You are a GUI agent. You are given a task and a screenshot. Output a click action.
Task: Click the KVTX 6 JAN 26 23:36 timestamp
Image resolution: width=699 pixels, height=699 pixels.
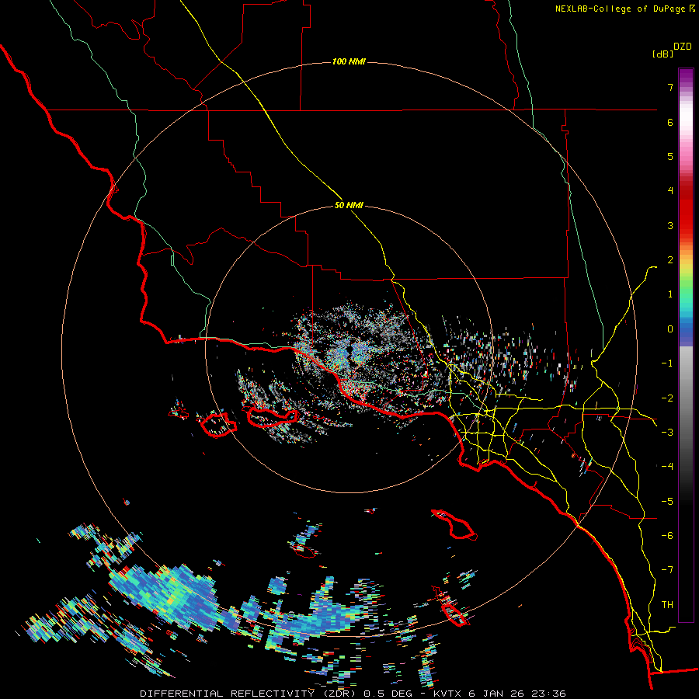pos(499,694)
